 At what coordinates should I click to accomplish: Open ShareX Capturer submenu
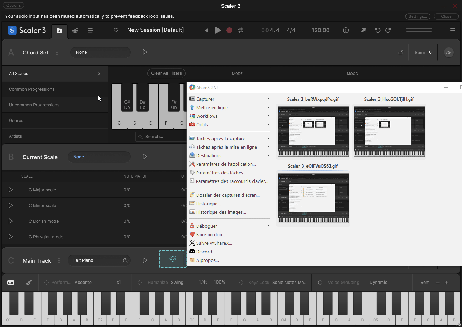coord(229,99)
